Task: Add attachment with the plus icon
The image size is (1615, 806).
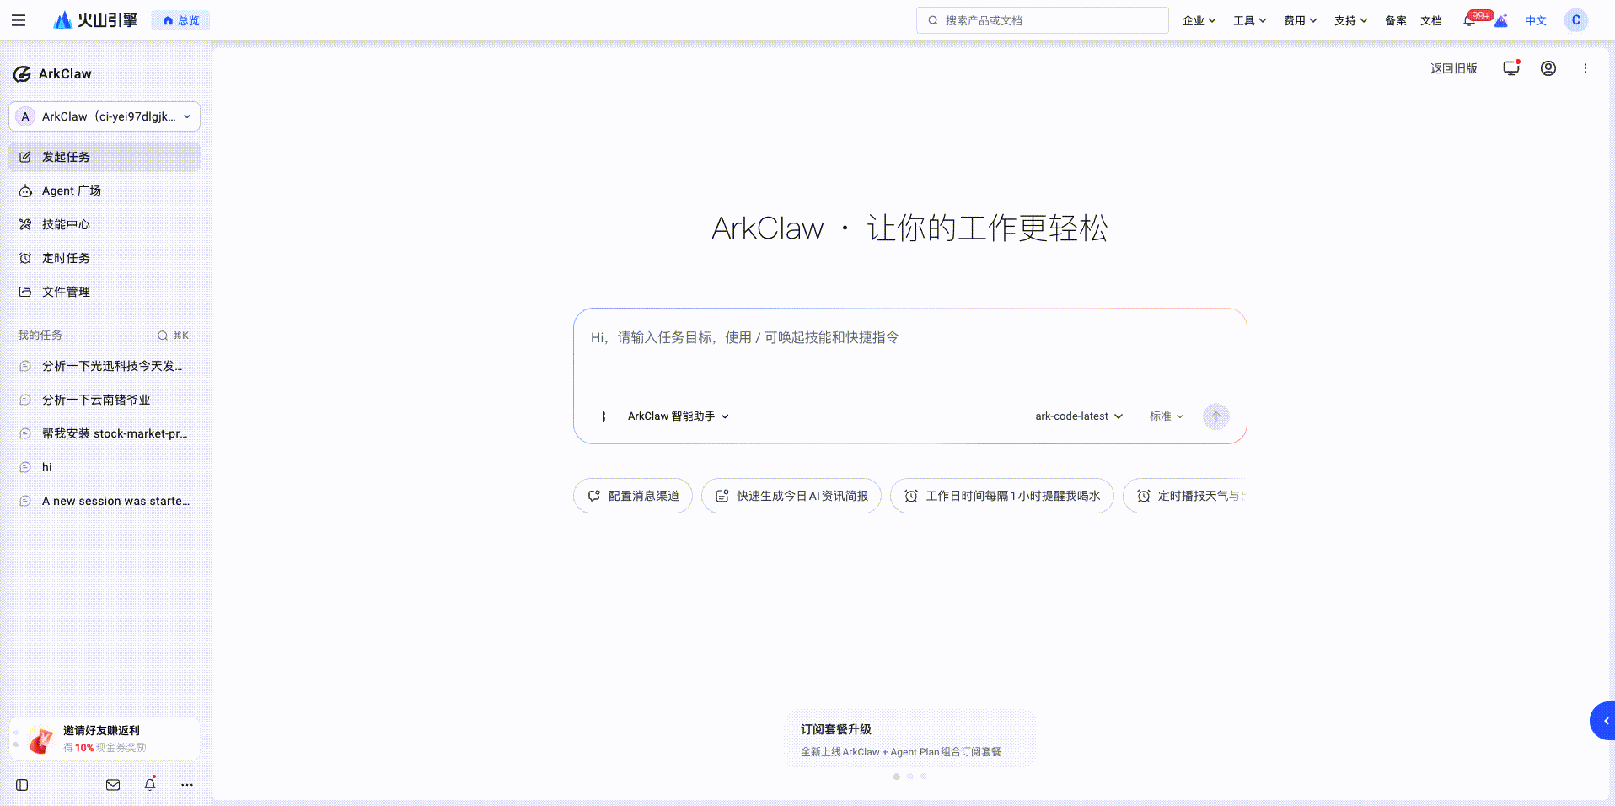Action: coord(603,416)
